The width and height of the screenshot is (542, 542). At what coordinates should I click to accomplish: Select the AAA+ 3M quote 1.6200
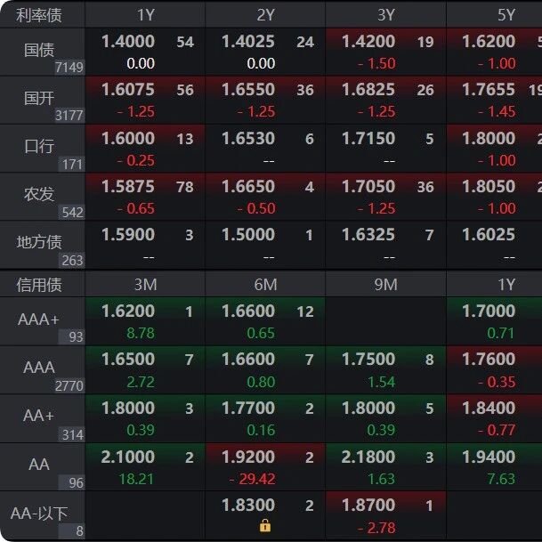(128, 311)
